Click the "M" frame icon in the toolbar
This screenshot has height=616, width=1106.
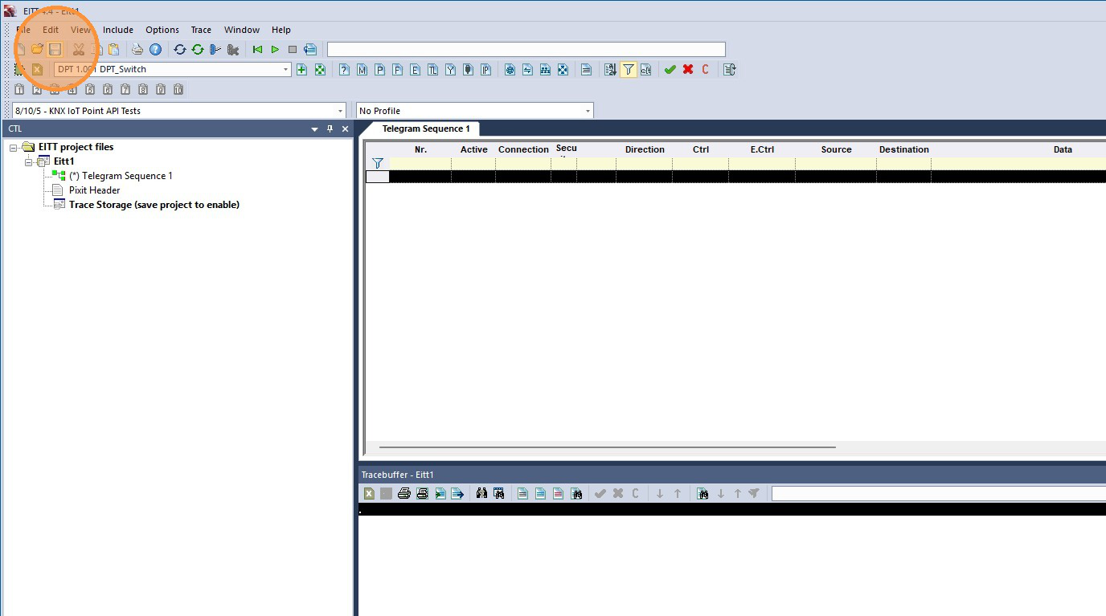362,70
